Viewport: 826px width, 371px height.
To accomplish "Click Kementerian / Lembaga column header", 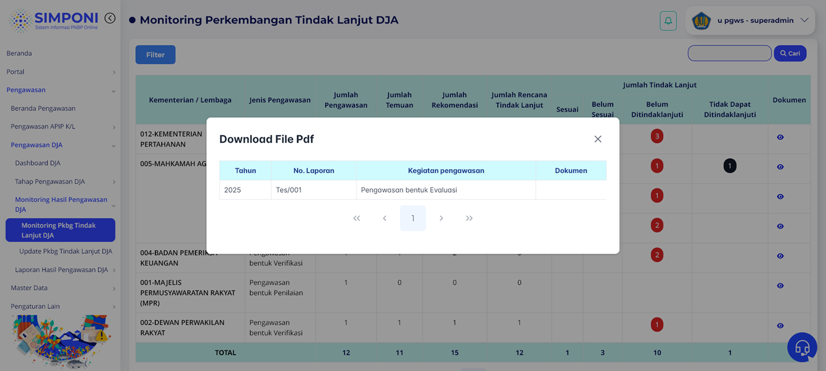I will coord(190,100).
